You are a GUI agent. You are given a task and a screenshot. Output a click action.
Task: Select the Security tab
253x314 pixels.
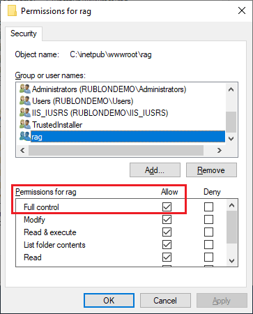click(x=24, y=33)
